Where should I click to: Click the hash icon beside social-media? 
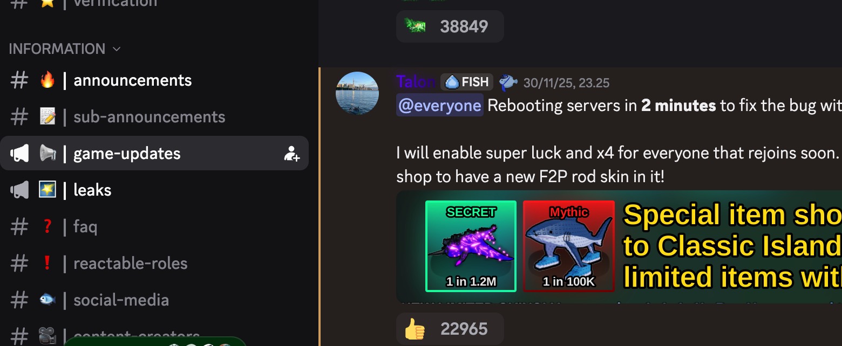point(19,300)
